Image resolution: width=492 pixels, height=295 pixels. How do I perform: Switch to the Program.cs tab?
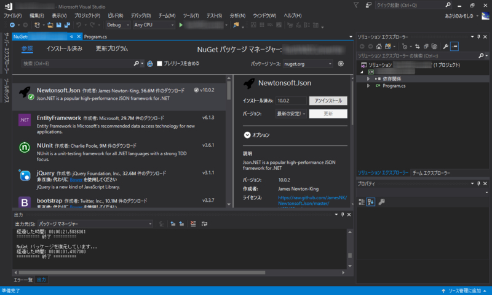pyautogui.click(x=95, y=37)
